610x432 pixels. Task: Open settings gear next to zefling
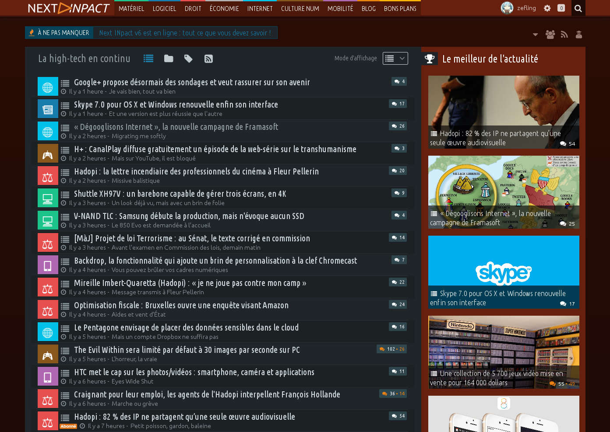(x=547, y=8)
